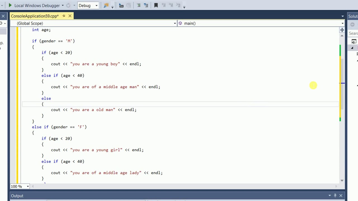This screenshot has width=358, height=201.
Task: Close the left docked panel
Action: (3, 16)
